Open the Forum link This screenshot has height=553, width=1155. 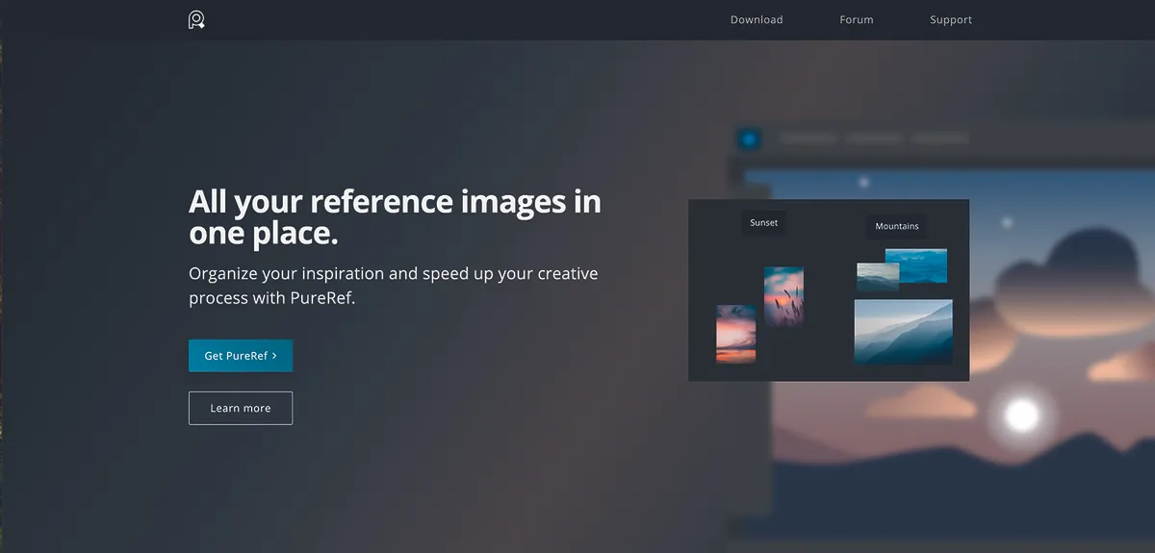pyautogui.click(x=857, y=20)
